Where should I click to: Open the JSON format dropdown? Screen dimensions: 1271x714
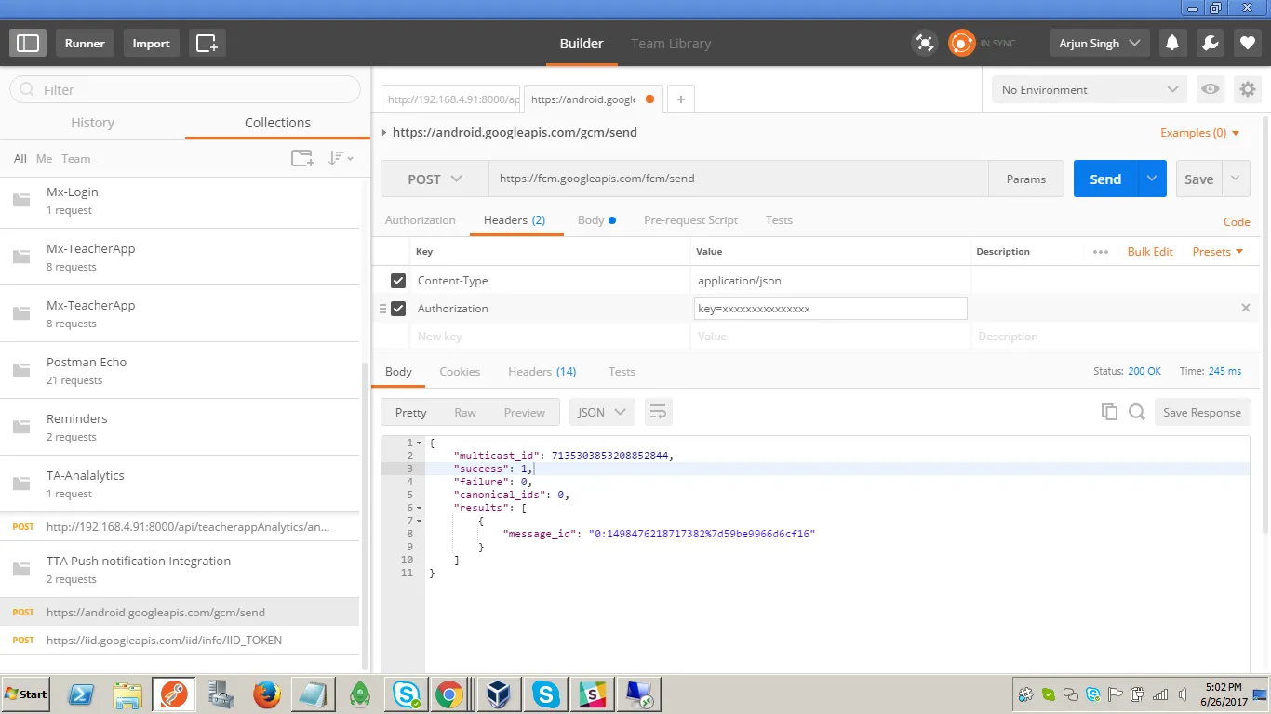pos(602,412)
